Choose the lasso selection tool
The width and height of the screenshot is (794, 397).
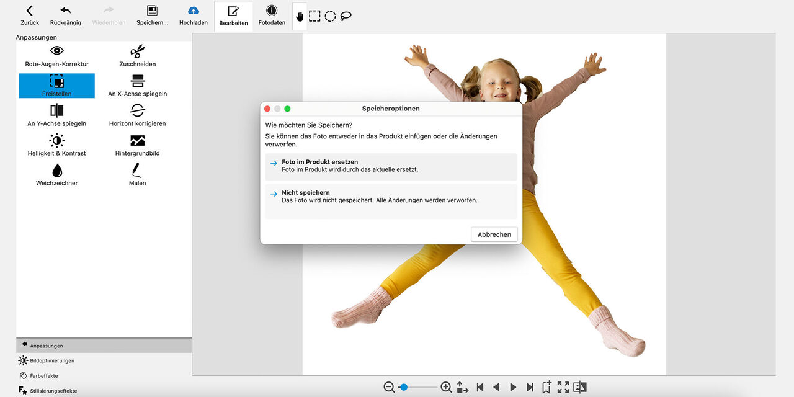coord(346,17)
